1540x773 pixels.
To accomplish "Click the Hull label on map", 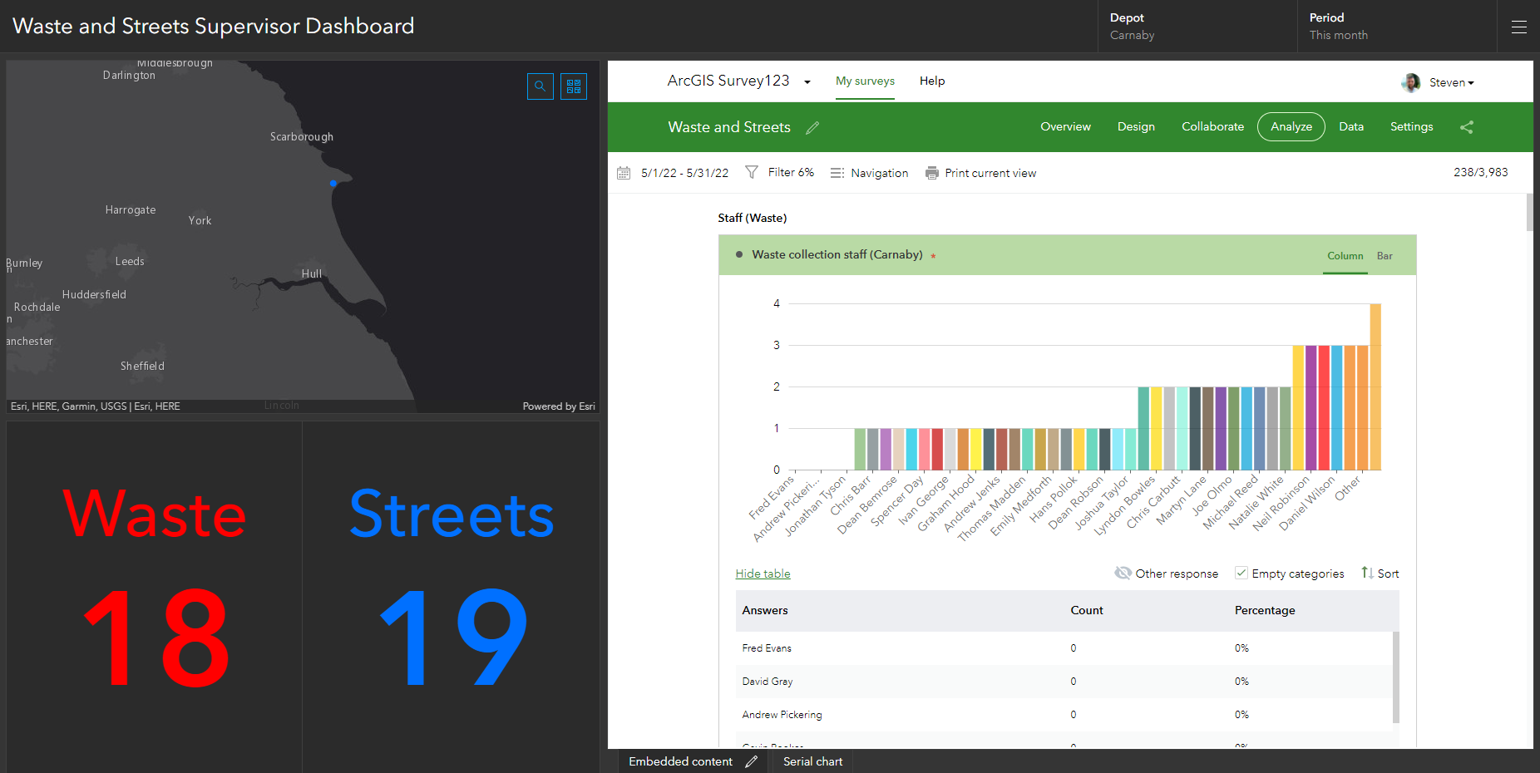I will point(312,274).
